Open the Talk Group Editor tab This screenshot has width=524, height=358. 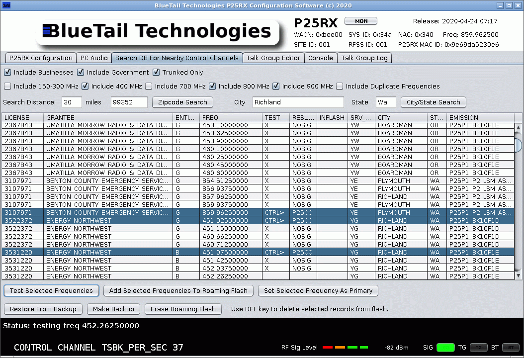(273, 58)
